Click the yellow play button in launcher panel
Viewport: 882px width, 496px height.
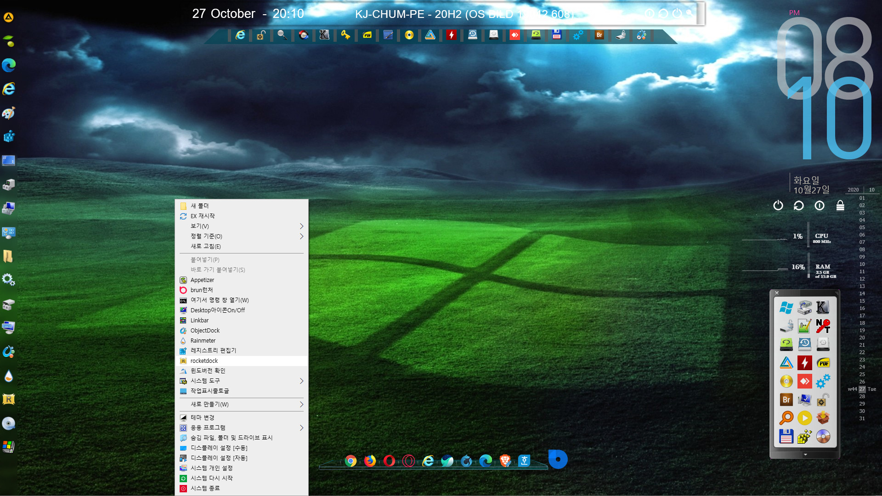click(x=804, y=418)
